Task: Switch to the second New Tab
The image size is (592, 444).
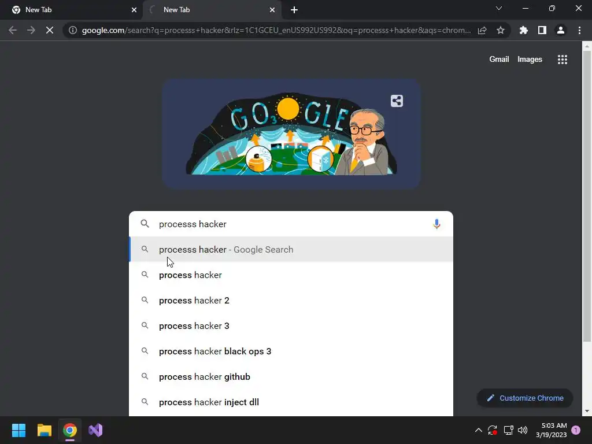Action: pyautogui.click(x=212, y=10)
